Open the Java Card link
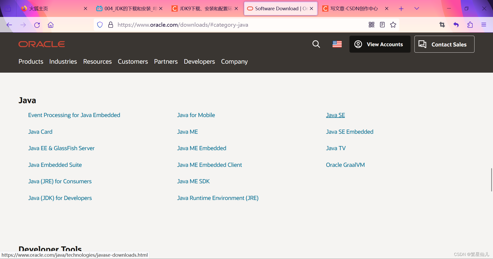 pyautogui.click(x=40, y=132)
